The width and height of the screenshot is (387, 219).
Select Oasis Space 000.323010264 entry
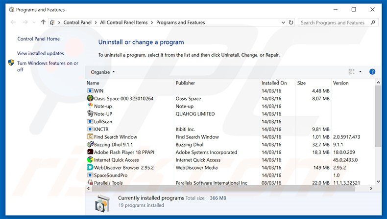tap(123, 99)
